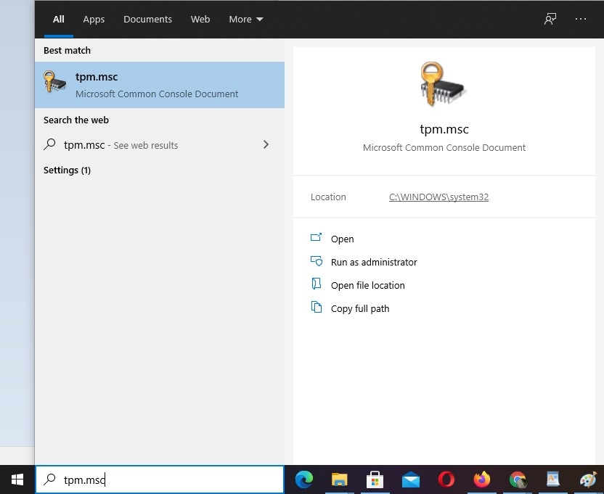Select Run as administrator option
Viewport: 604px width, 494px height.
pyautogui.click(x=374, y=263)
